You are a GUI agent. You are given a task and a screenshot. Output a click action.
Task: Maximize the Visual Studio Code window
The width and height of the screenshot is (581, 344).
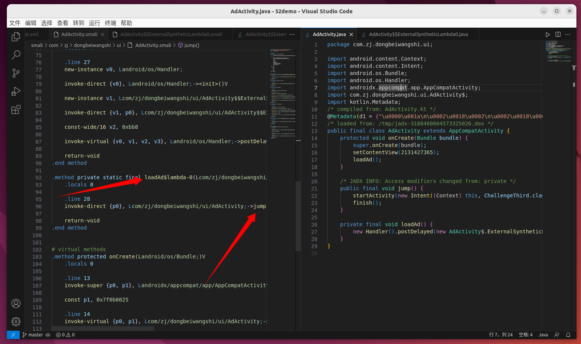[x=557, y=11]
